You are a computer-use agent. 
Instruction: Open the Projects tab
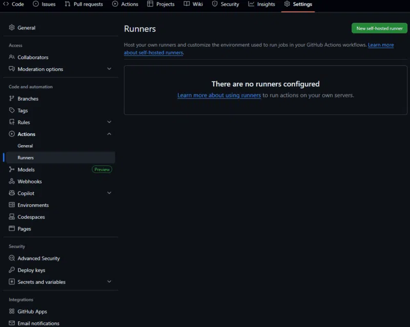pos(161,4)
